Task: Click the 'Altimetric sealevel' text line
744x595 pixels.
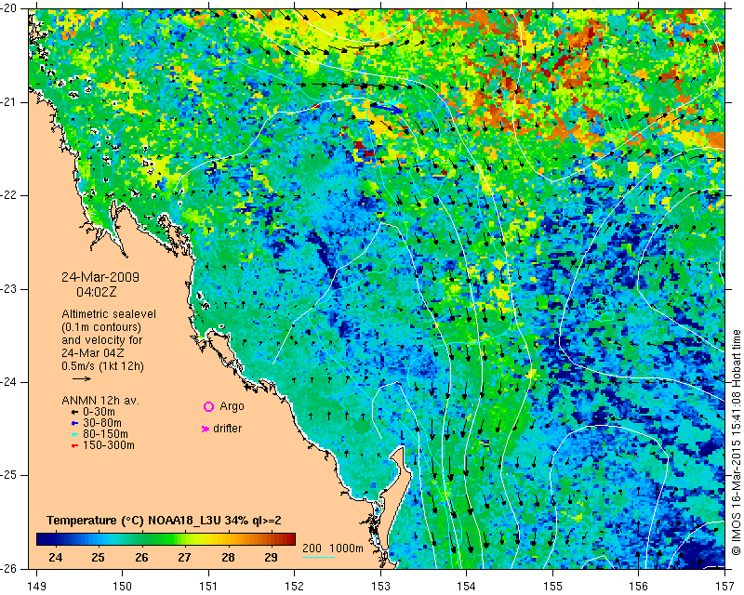Action: [109, 314]
